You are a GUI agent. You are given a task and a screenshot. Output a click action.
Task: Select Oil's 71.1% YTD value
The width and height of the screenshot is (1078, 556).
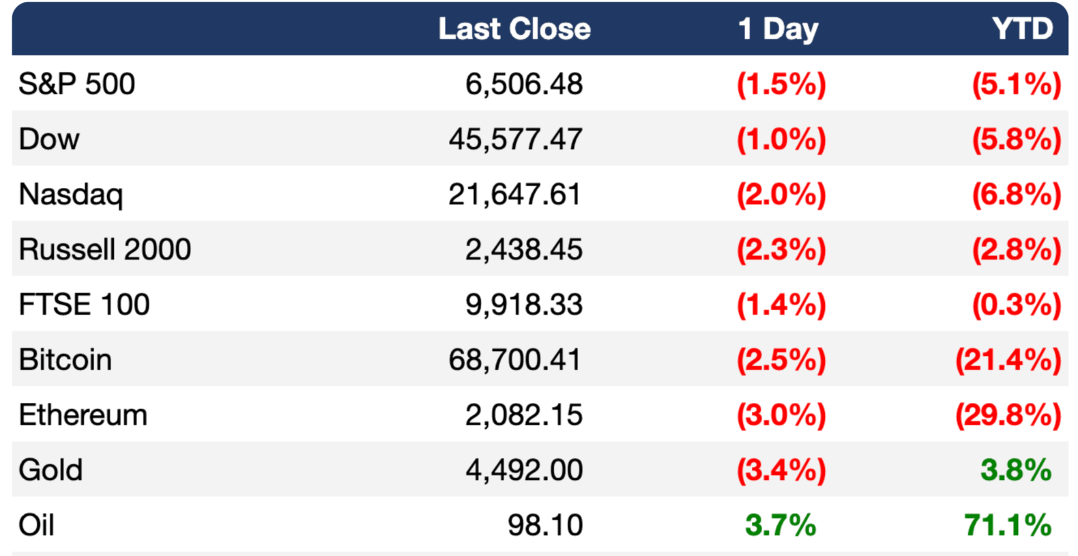(x=1007, y=525)
